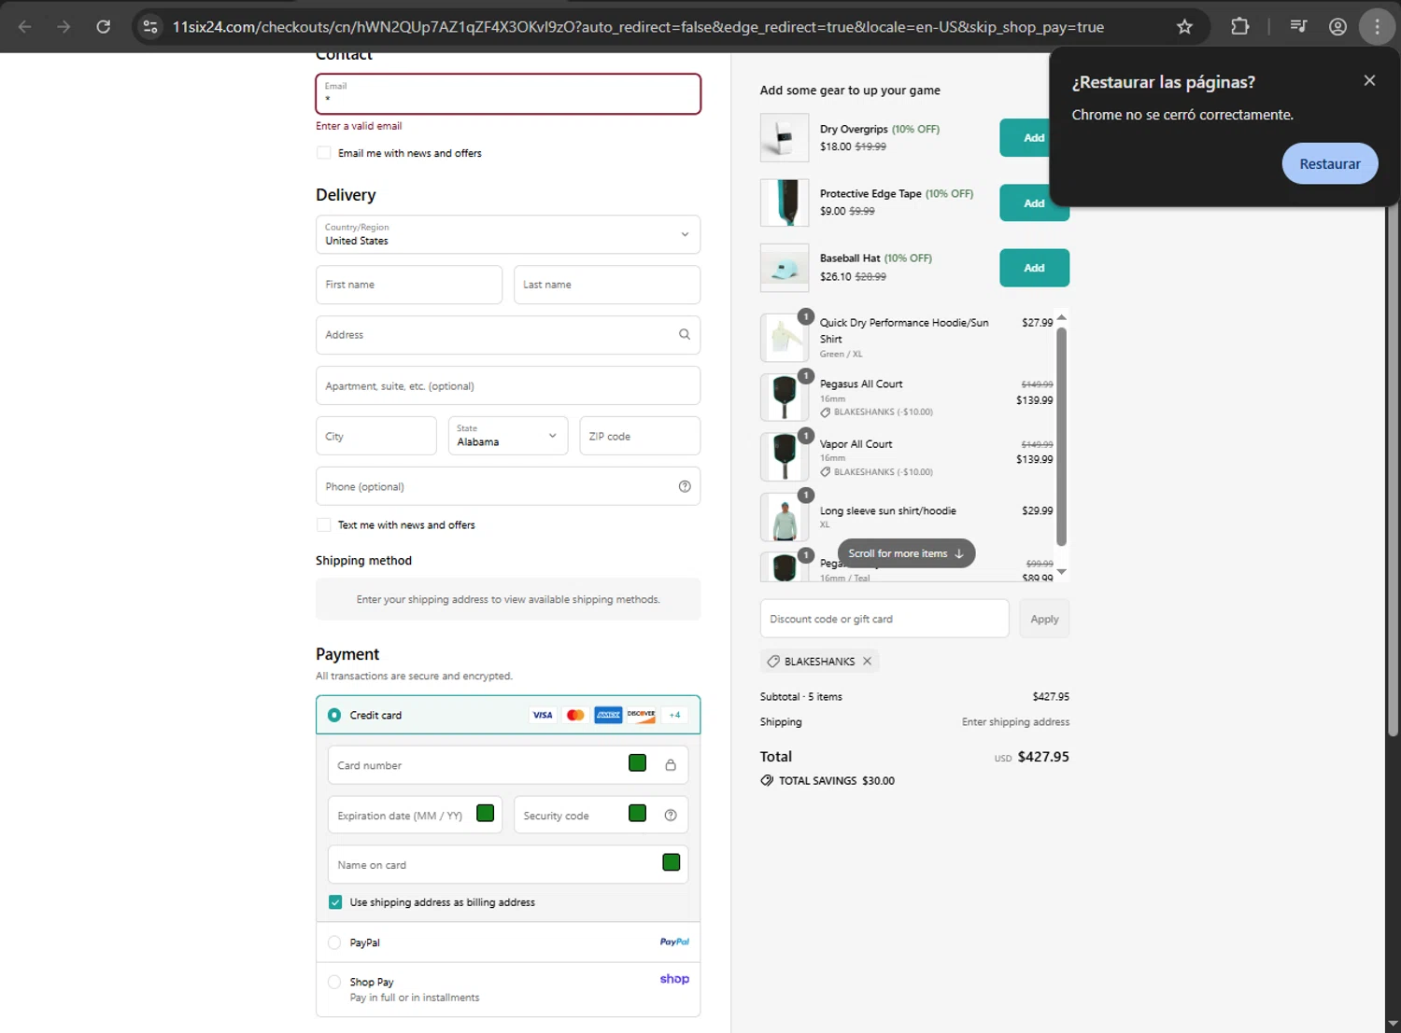Viewport: 1401px width, 1033px height.
Task: Open the Chrome three-dot menu
Action: point(1377,27)
